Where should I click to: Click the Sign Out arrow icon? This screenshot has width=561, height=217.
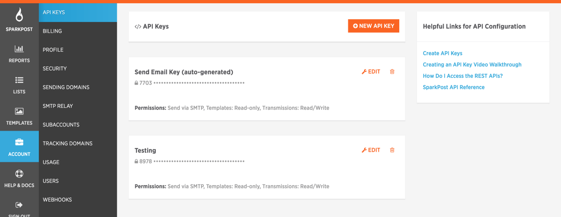coord(19,205)
